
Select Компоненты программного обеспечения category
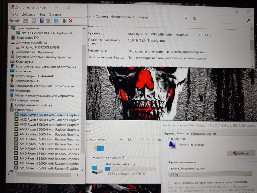coord(46,67)
